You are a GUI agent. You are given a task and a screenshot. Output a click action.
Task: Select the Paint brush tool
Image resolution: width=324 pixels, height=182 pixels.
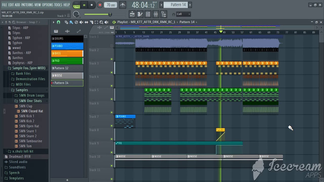pos(71,22)
